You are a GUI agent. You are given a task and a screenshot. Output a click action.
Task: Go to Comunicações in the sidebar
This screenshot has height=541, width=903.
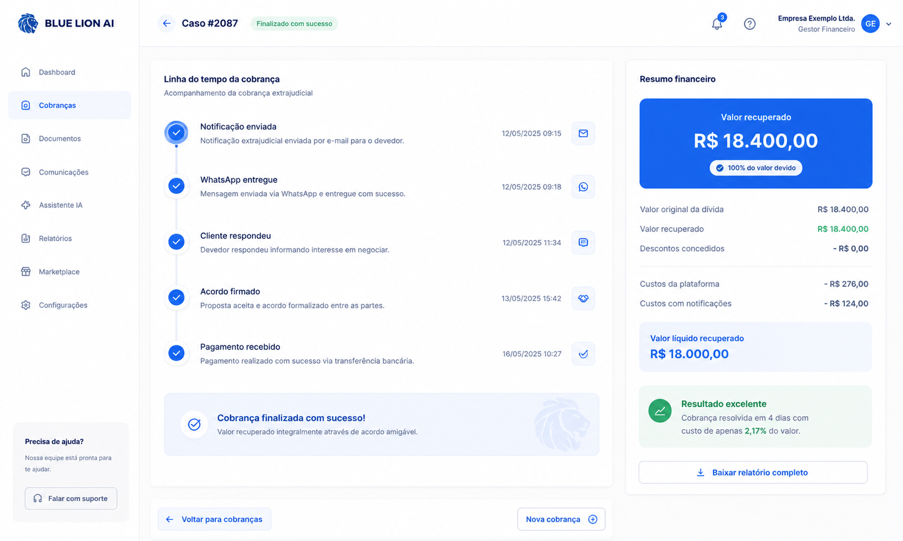pyautogui.click(x=70, y=172)
